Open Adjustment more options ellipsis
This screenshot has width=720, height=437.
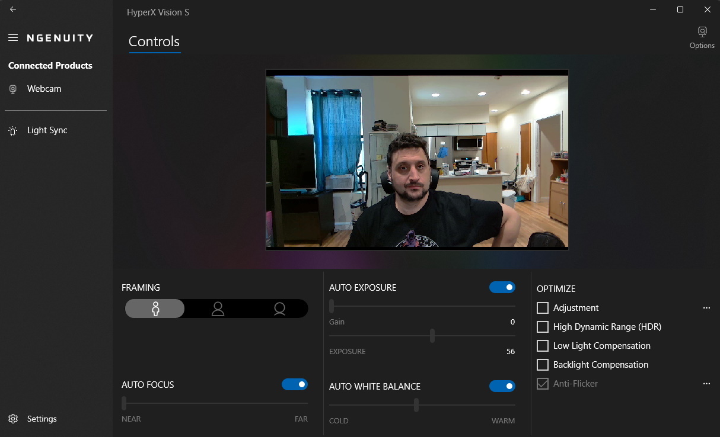pos(706,308)
